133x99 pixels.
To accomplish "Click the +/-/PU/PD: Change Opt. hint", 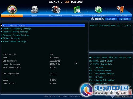I will coord(101,64).
